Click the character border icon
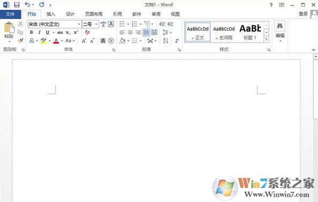 [x=111, y=24]
